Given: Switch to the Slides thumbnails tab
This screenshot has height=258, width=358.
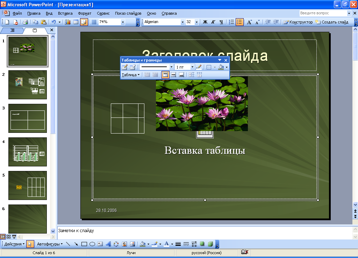Looking at the screenshot, I should (x=35, y=30).
